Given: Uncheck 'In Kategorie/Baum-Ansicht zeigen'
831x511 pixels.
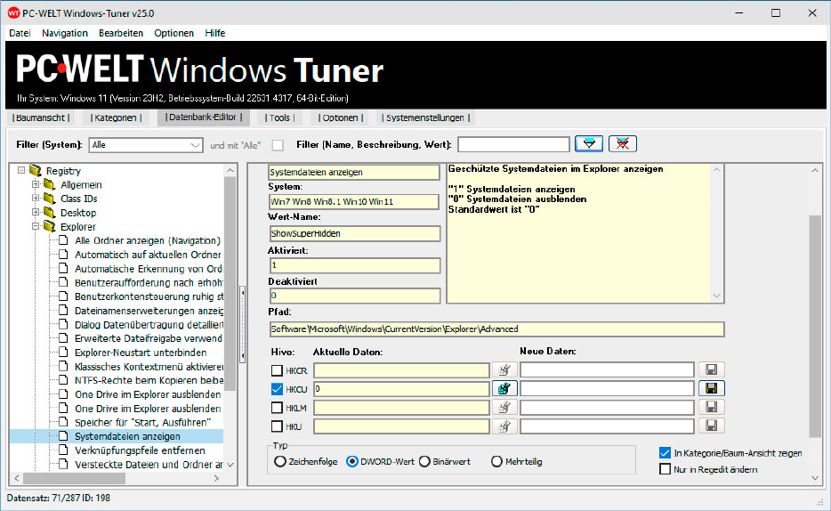Looking at the screenshot, I should 666,453.
